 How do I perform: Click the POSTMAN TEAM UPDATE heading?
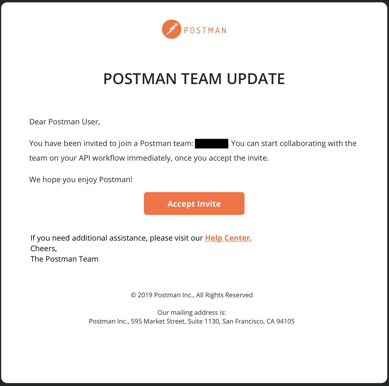(x=194, y=79)
